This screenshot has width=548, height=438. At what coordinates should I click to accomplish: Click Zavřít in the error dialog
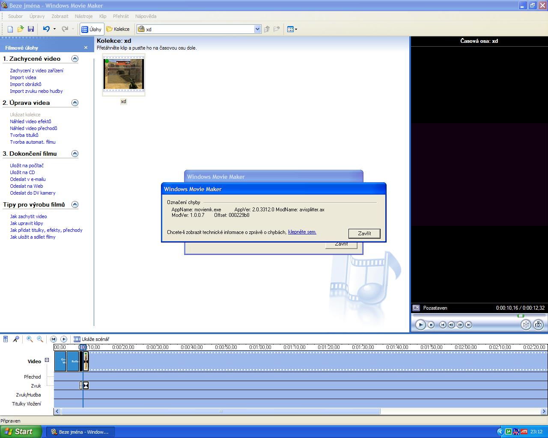click(x=364, y=234)
